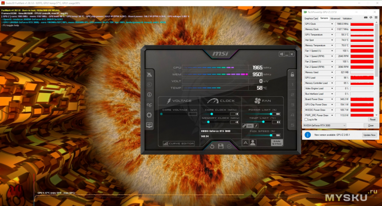
Task: Click the Core Clock offset value field
Action: pos(234,114)
